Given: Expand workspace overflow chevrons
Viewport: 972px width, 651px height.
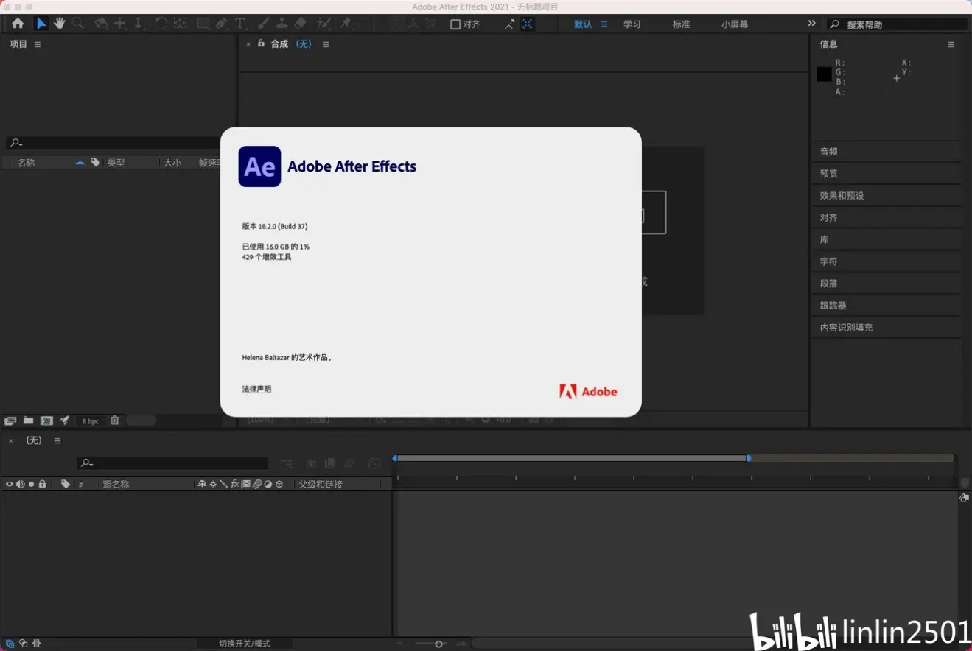Looking at the screenshot, I should (x=811, y=24).
